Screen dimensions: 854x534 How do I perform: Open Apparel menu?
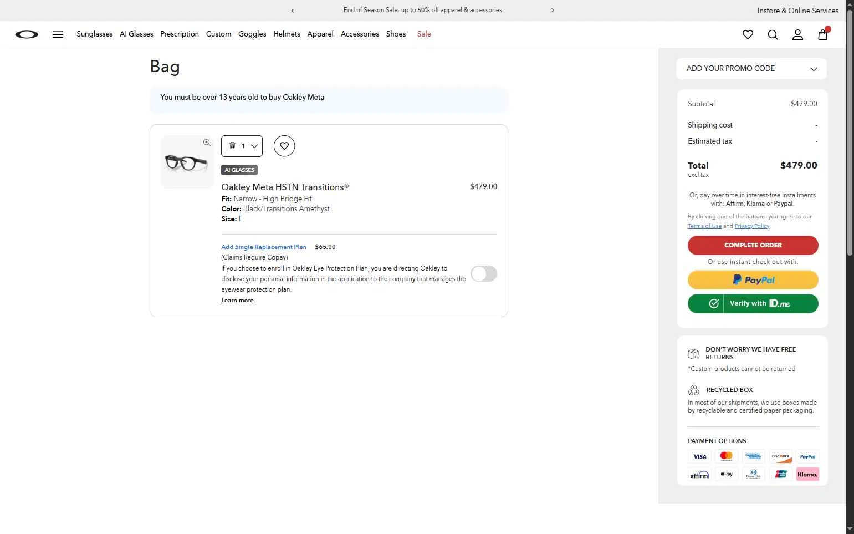click(320, 34)
